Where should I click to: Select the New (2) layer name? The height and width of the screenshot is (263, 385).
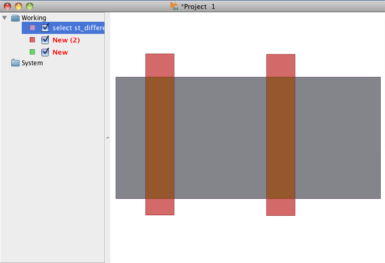(x=66, y=40)
